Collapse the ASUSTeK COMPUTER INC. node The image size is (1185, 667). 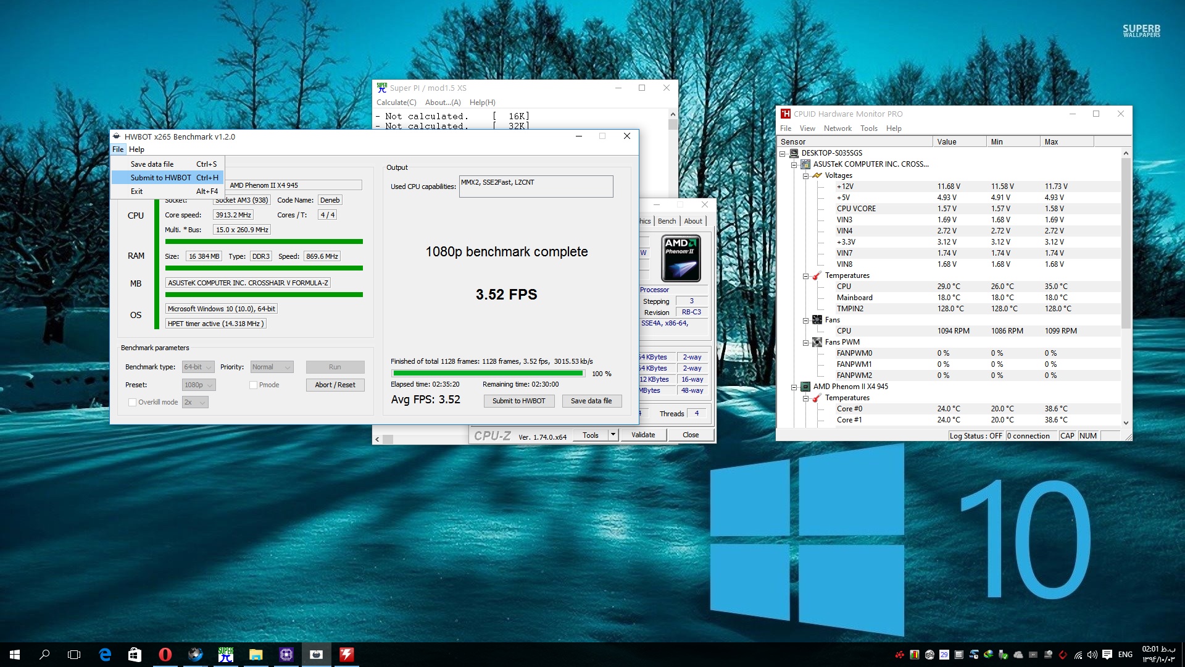click(x=794, y=164)
